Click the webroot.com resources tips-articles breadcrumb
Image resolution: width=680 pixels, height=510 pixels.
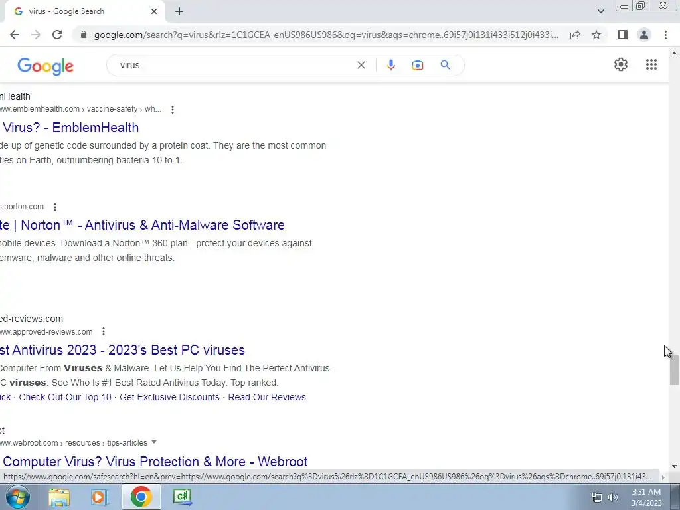pos(74,443)
